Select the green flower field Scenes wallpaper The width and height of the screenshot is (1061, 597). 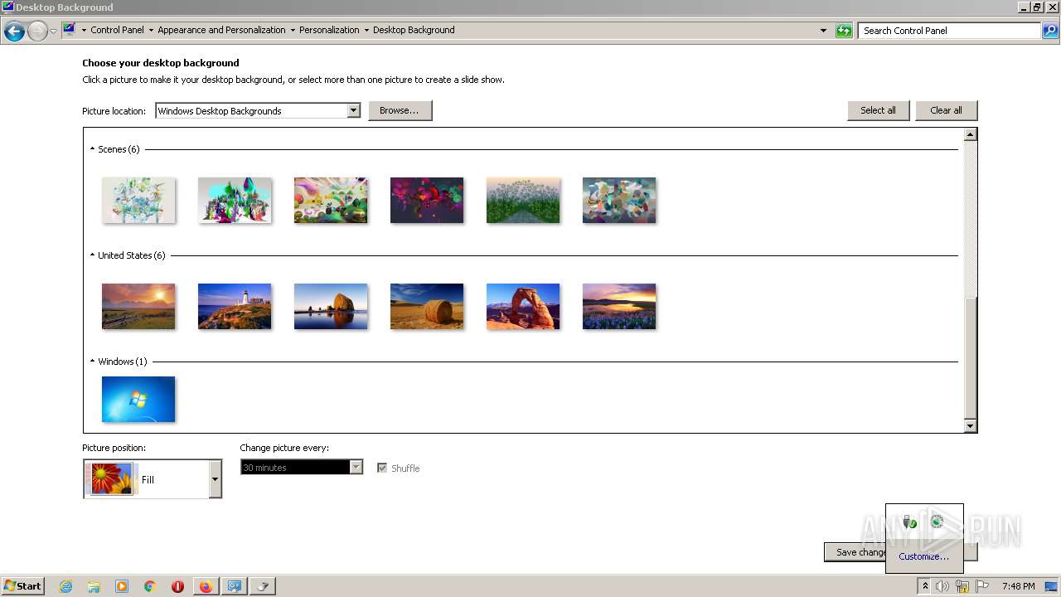coord(523,200)
